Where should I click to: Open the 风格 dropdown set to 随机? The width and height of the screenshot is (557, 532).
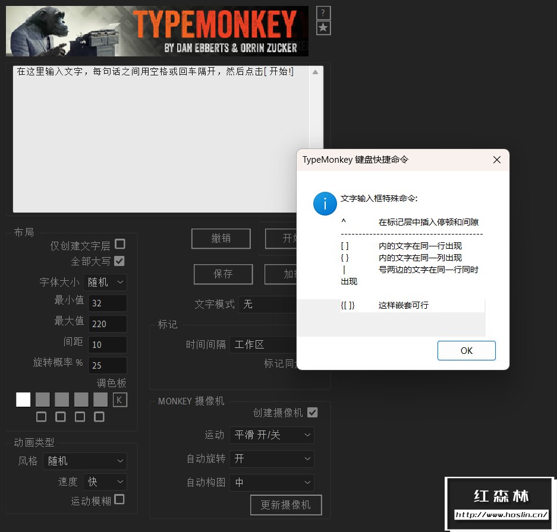[x=85, y=461]
